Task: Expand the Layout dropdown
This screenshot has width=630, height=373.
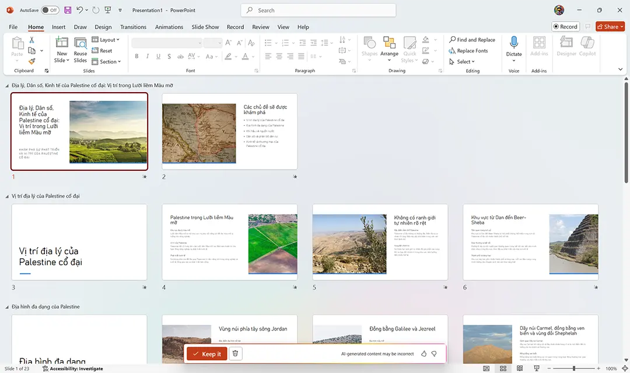Action: tap(106, 40)
